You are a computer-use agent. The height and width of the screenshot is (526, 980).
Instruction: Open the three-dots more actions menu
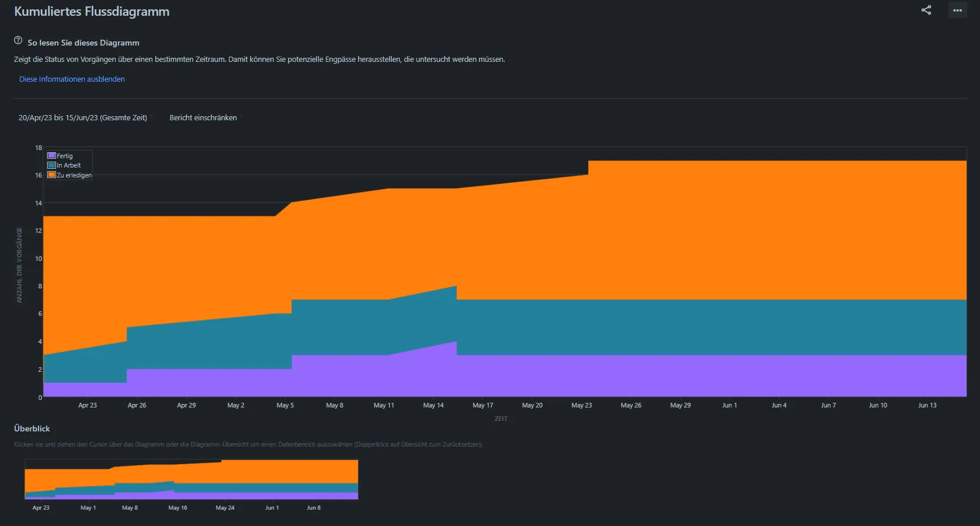coord(958,10)
